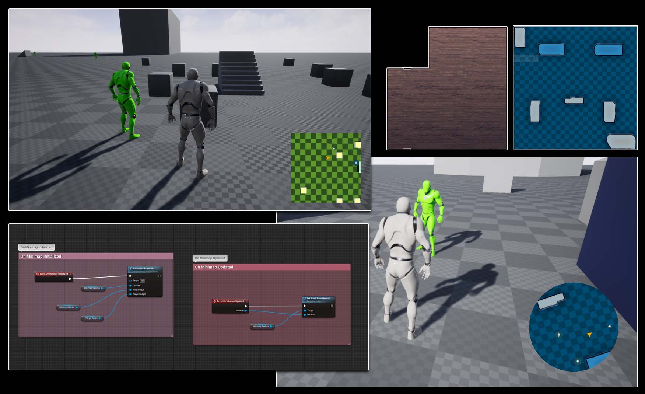Click the yellow player arrow on the circular minimap
645x394 pixels.
point(590,335)
